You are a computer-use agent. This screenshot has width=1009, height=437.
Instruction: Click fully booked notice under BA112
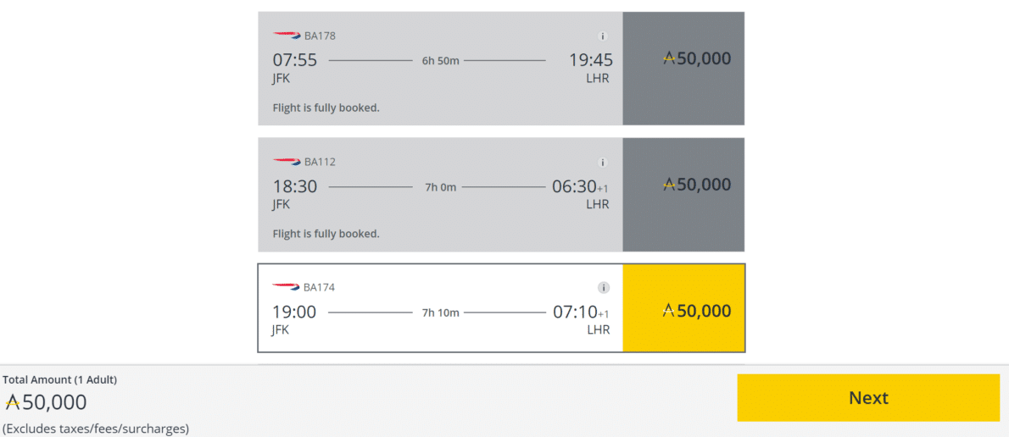pyautogui.click(x=326, y=233)
